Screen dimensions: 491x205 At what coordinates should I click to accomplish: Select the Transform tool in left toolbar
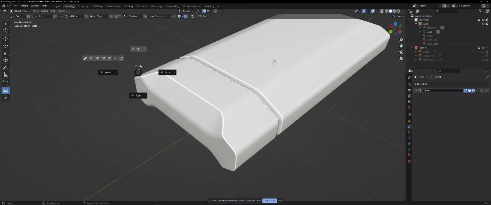5,60
